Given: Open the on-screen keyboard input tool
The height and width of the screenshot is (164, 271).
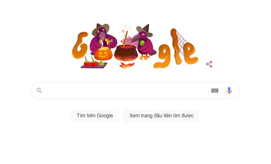Looking at the screenshot, I should pos(215,90).
